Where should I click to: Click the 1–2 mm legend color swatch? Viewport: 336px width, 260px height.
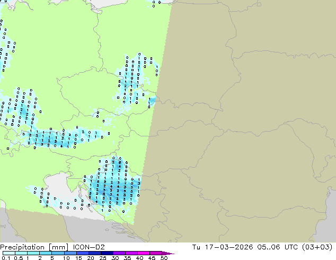tap(33, 253)
